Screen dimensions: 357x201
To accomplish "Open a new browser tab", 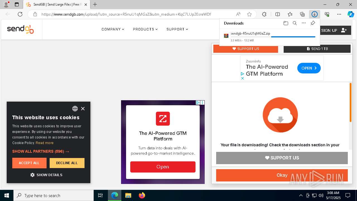I will 95,4.
